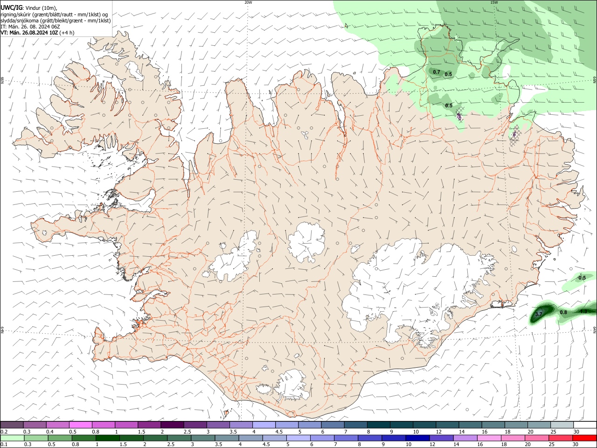Click the '1.3' precipitation value at the right edge
597x448 pixels.
[x=583, y=311]
